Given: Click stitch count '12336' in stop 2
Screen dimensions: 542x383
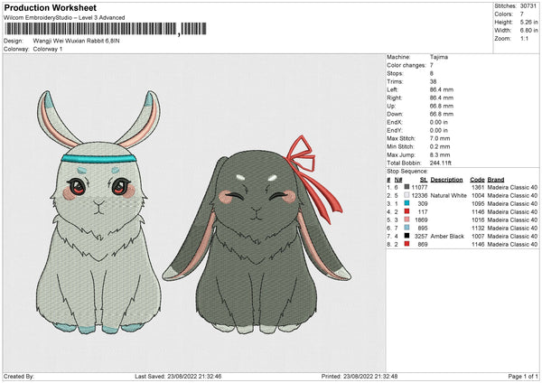Looking at the screenshot, I should [419, 196].
